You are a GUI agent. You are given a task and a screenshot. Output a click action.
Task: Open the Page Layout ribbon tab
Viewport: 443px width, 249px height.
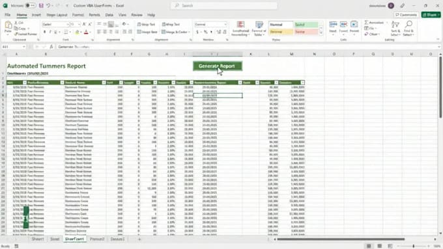click(57, 15)
